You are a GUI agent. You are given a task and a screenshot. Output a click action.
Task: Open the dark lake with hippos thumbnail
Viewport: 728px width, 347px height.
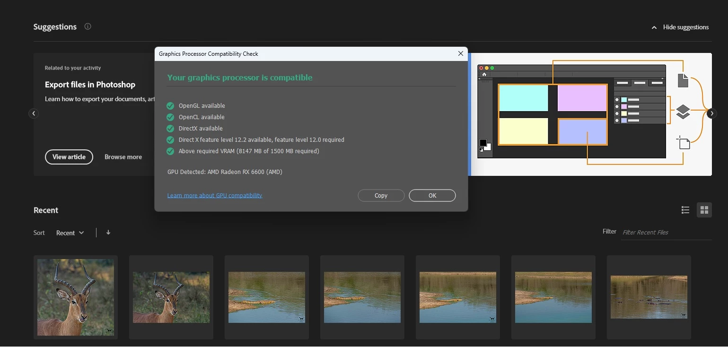pyautogui.click(x=649, y=297)
